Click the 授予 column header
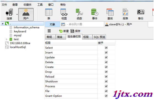154x100 pixels. tap(106, 43)
